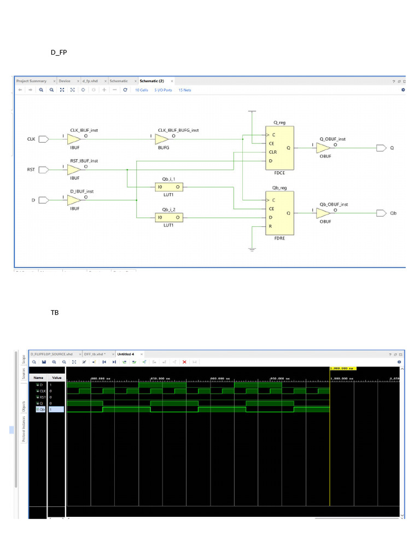Click the Value column header
The height and width of the screenshot is (560, 420).
pos(57,377)
